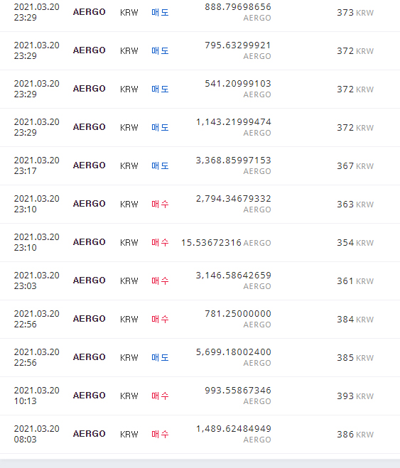Click the 361 KRW price value
The height and width of the screenshot is (468, 400).
click(x=355, y=281)
